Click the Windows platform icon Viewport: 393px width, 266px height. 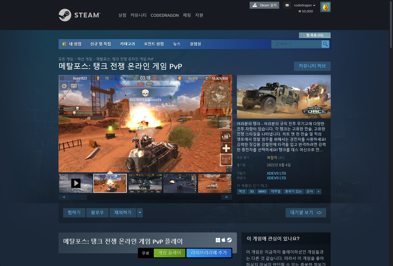click(218, 240)
